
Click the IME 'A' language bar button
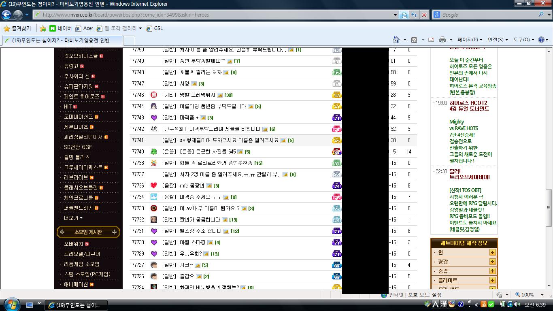(x=436, y=305)
